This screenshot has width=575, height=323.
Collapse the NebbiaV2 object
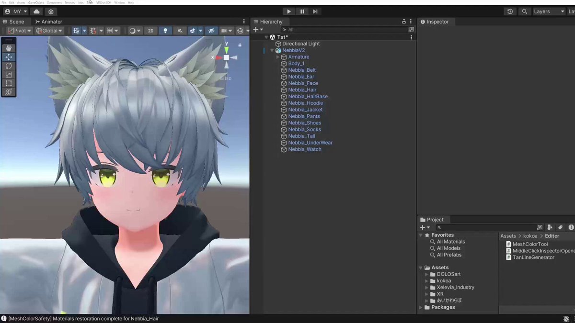272,50
